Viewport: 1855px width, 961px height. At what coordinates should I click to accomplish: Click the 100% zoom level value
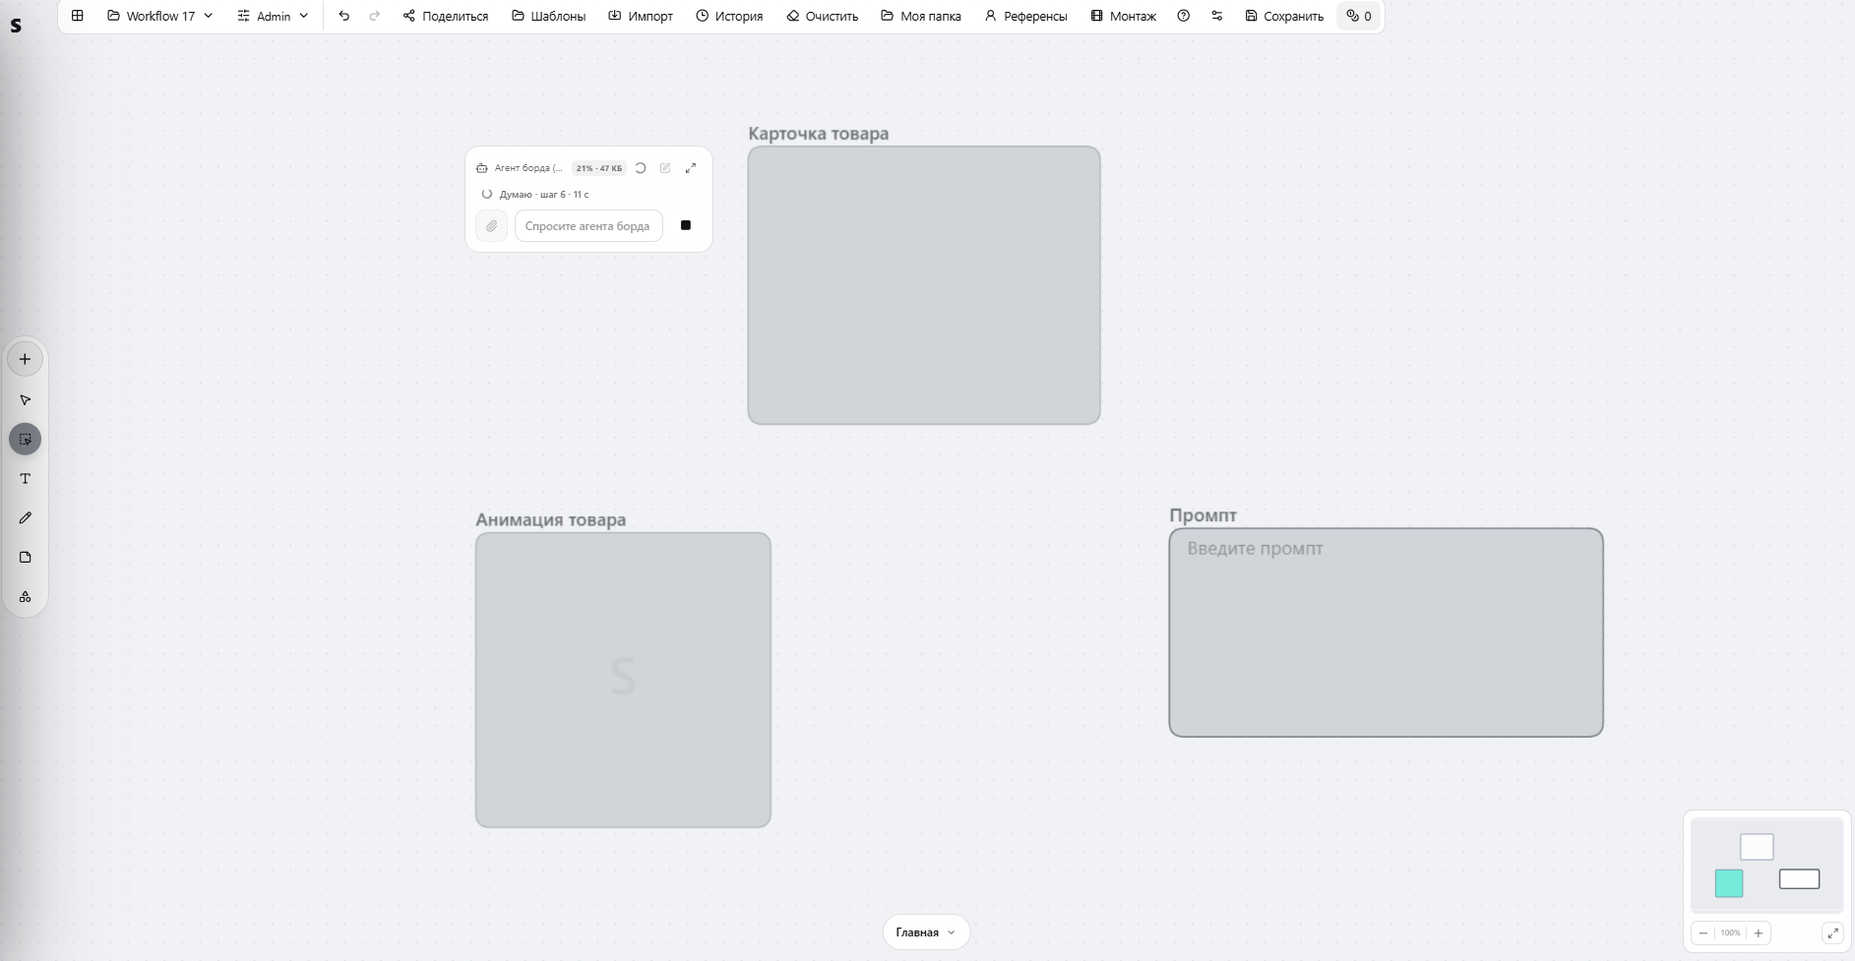tap(1731, 932)
